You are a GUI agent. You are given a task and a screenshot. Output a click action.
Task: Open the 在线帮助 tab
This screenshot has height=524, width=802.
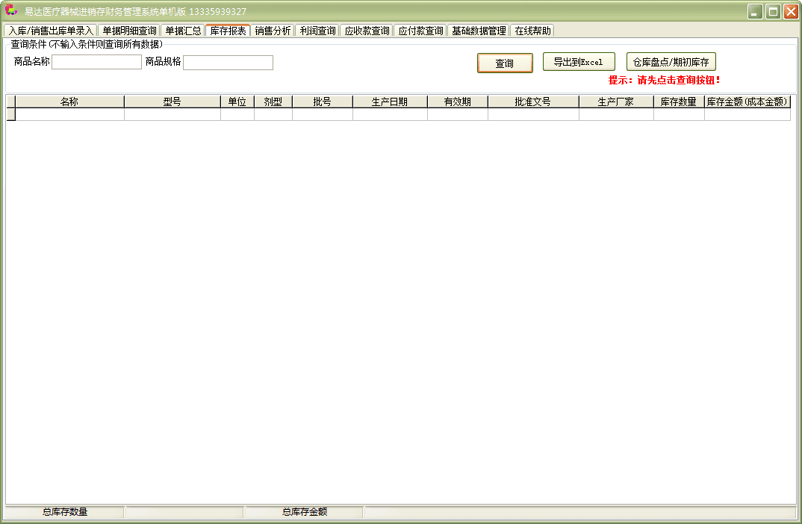532,31
